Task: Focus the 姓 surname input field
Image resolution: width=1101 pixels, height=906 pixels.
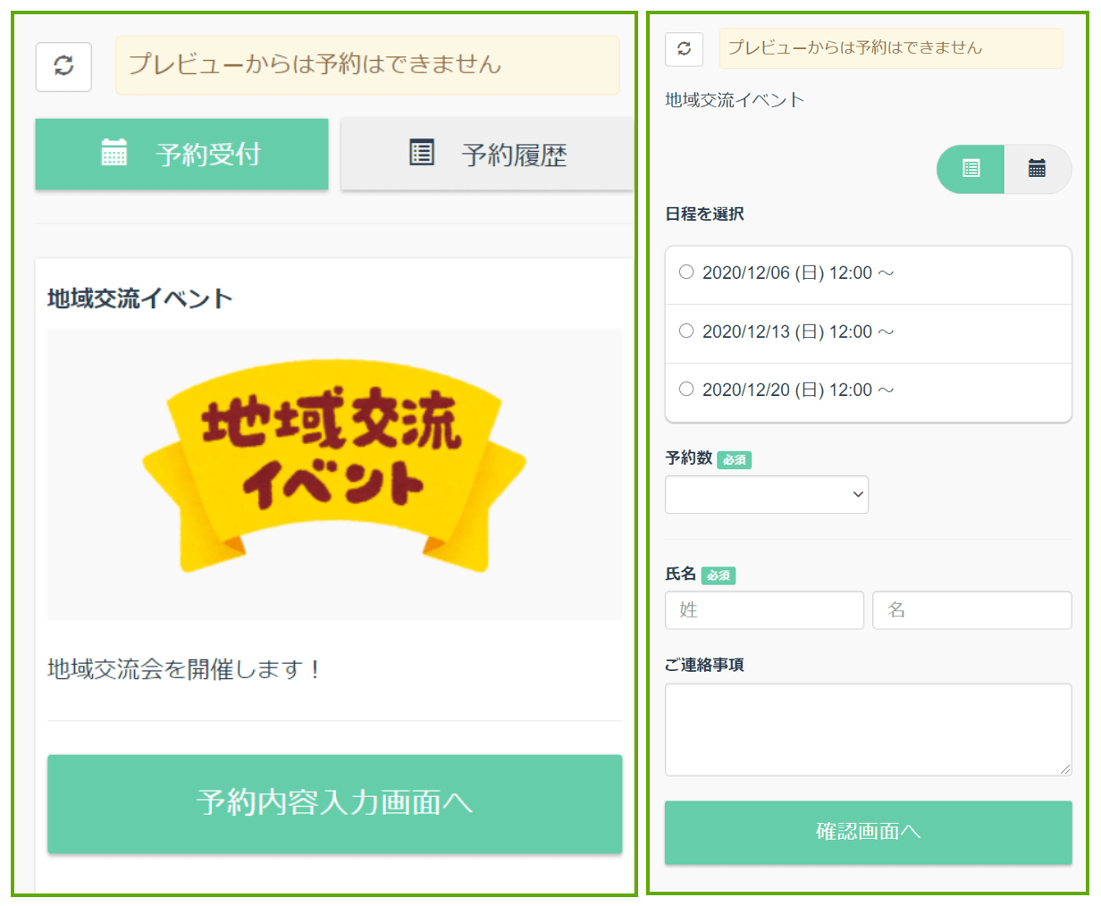Action: coord(764,610)
